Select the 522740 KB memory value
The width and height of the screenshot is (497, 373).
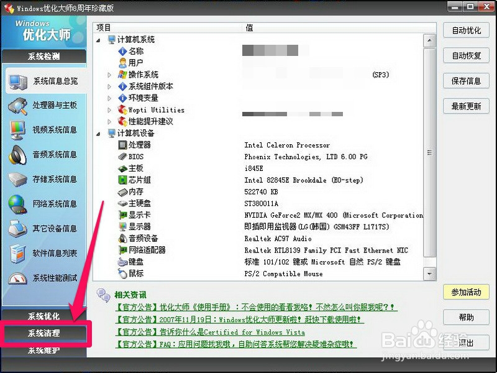(261, 192)
